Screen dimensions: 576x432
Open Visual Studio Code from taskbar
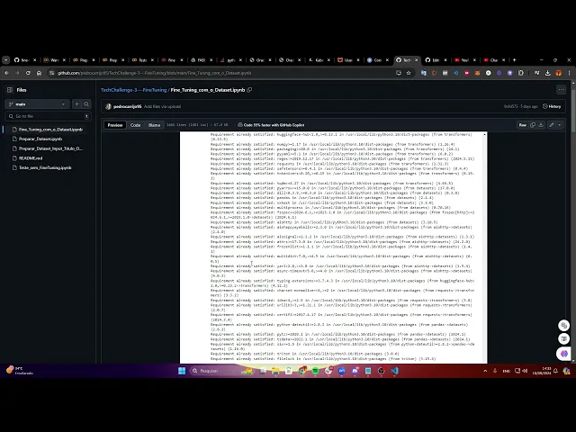click(394, 371)
